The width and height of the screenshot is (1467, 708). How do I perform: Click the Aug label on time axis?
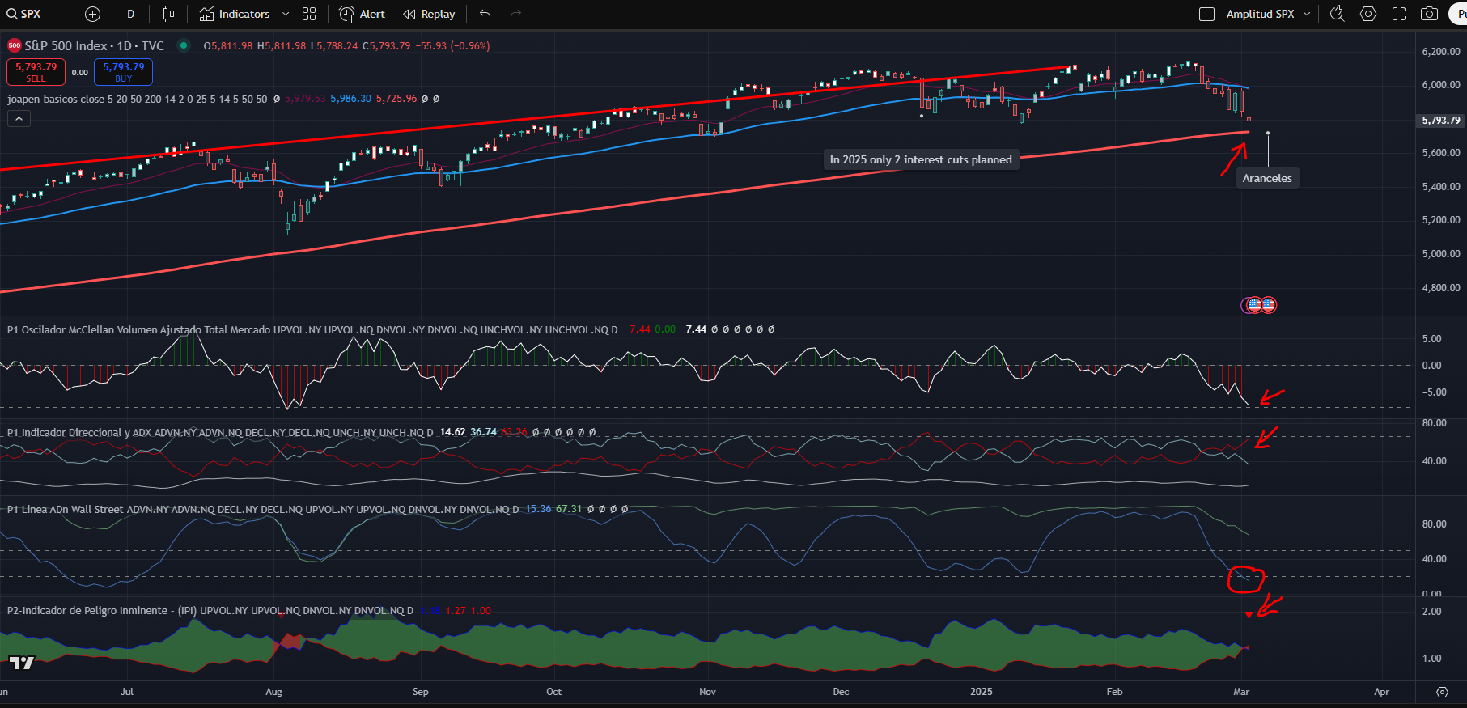point(273,692)
